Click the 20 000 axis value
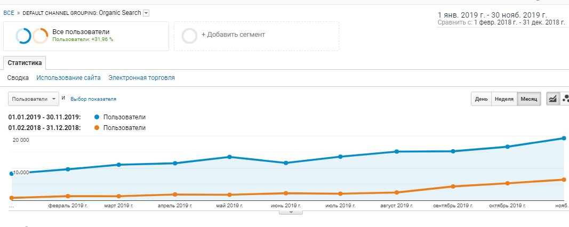The image size is (569, 227). pyautogui.click(x=21, y=140)
